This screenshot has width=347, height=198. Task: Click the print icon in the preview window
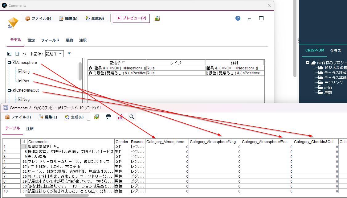pos(108,117)
